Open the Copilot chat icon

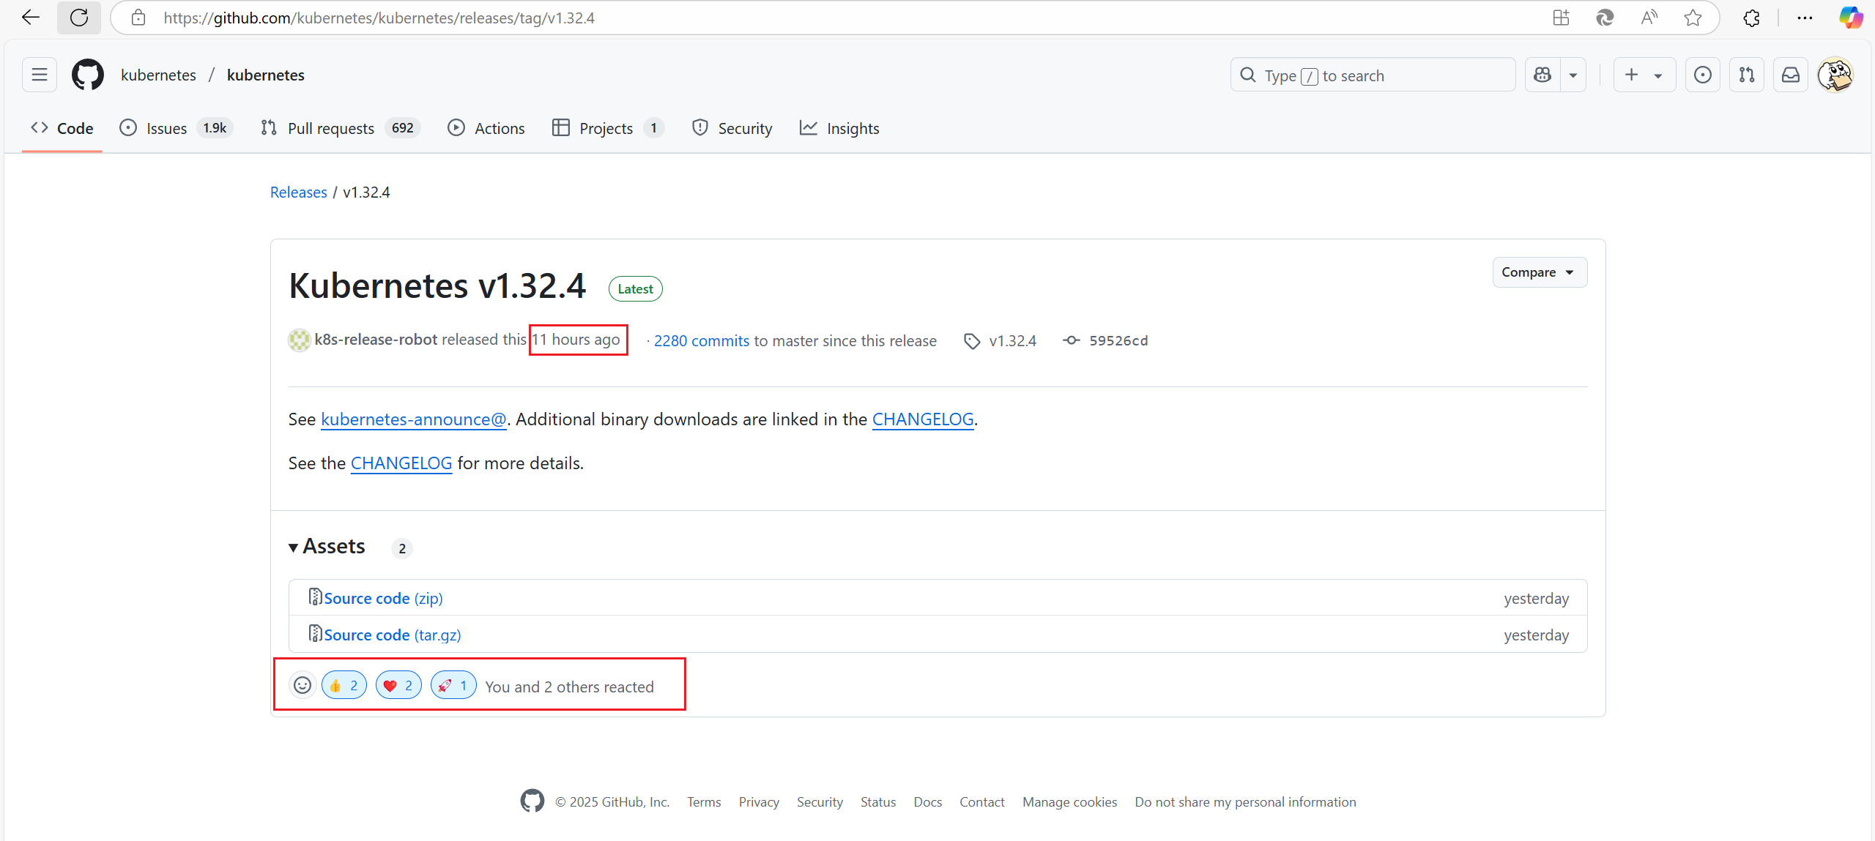(x=1542, y=75)
